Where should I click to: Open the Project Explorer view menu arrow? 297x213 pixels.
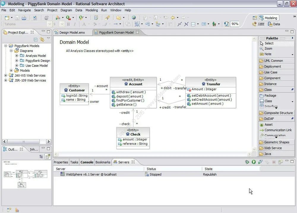point(48,38)
